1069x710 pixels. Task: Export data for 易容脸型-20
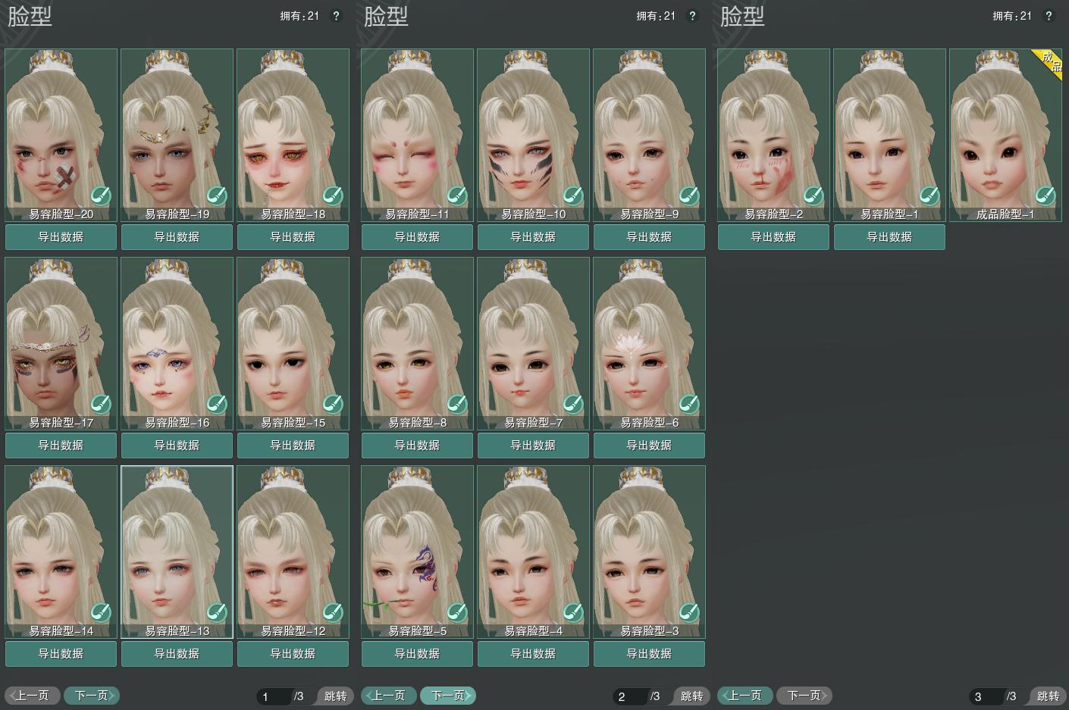click(61, 237)
